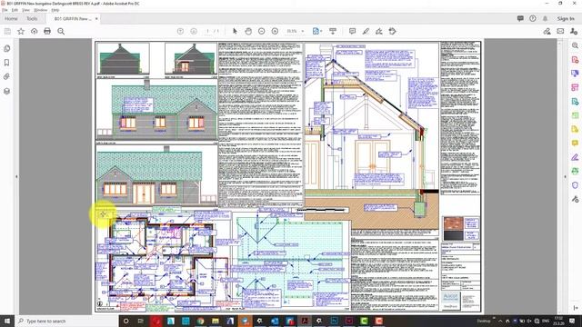The width and height of the screenshot is (582, 327).
Task: Open green Export PDF tool
Action: click(575, 102)
